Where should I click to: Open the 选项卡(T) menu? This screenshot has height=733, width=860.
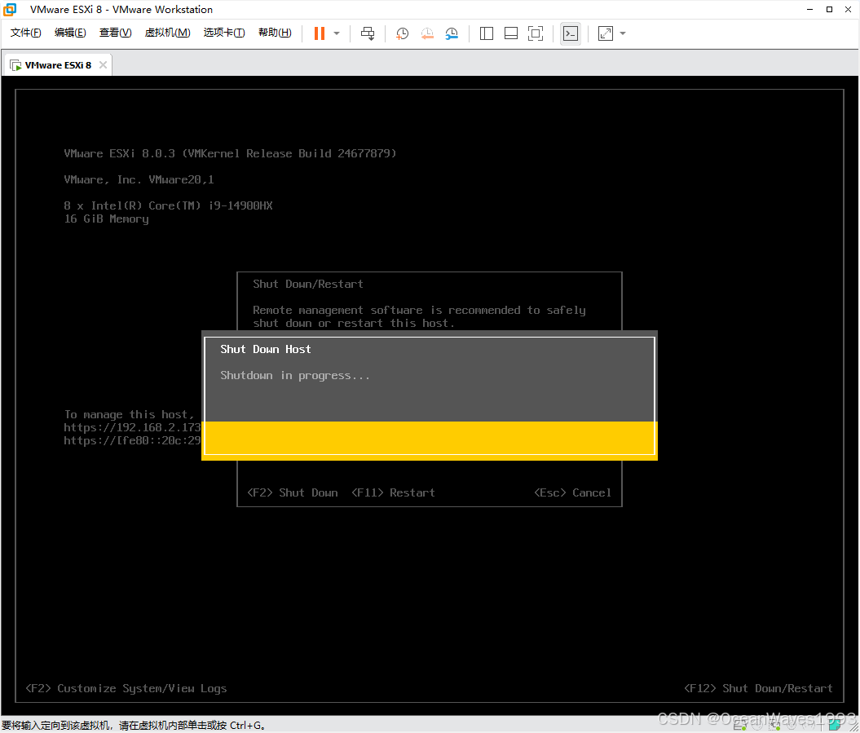[224, 33]
